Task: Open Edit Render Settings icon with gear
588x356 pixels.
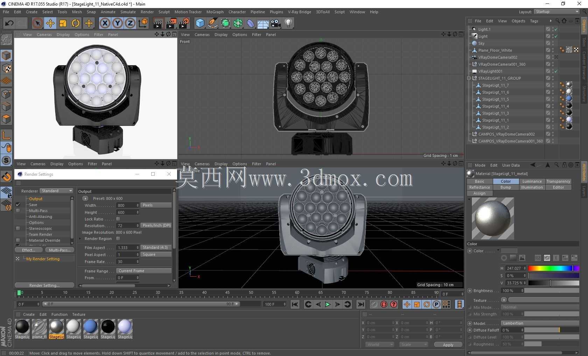Action: 184,23
